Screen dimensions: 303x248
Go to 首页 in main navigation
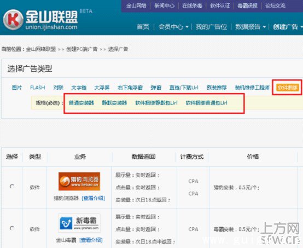click(x=143, y=27)
